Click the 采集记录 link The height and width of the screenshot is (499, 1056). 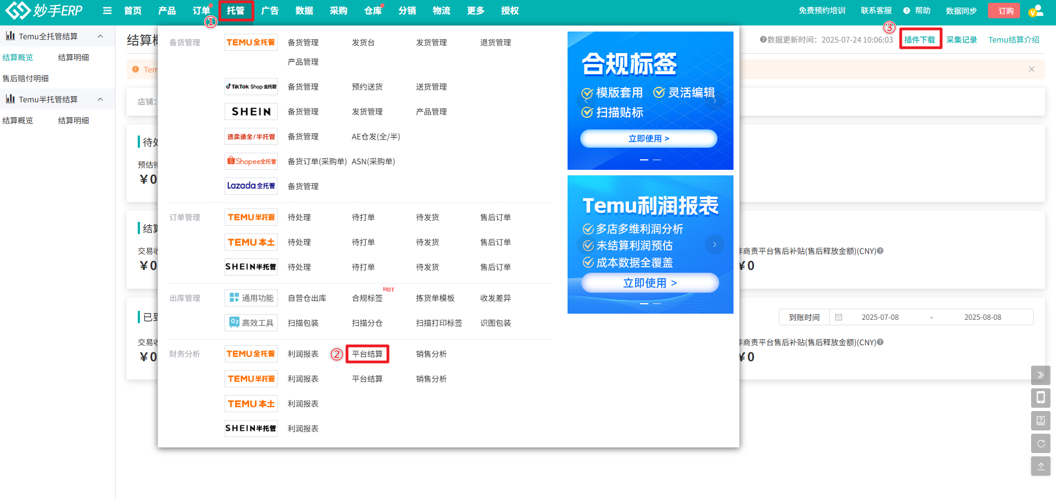961,40
